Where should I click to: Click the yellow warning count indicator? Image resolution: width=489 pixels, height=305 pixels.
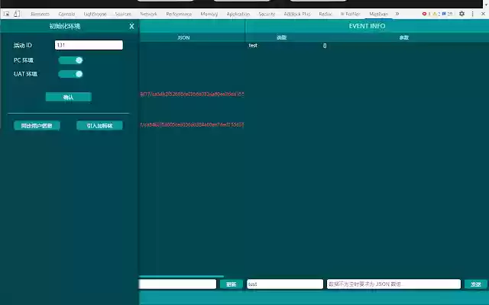pos(436,14)
